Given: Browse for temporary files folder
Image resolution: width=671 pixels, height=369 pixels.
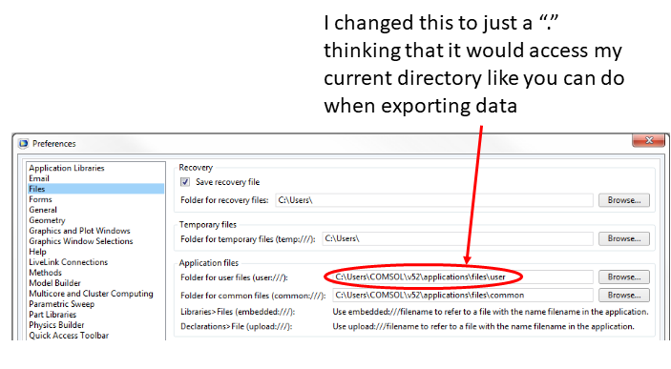Looking at the screenshot, I should tap(624, 238).
